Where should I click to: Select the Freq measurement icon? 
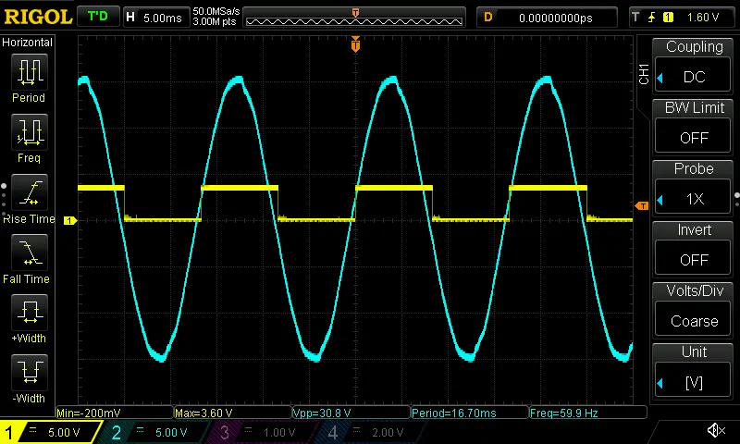(x=29, y=132)
